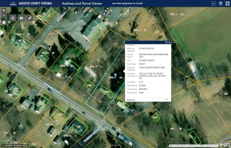Close the parcel info popup

(x=170, y=42)
